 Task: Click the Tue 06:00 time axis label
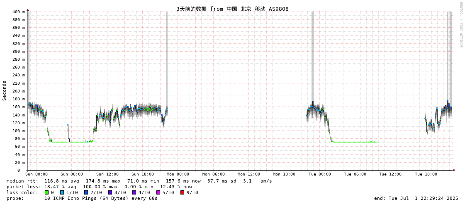click(355, 174)
